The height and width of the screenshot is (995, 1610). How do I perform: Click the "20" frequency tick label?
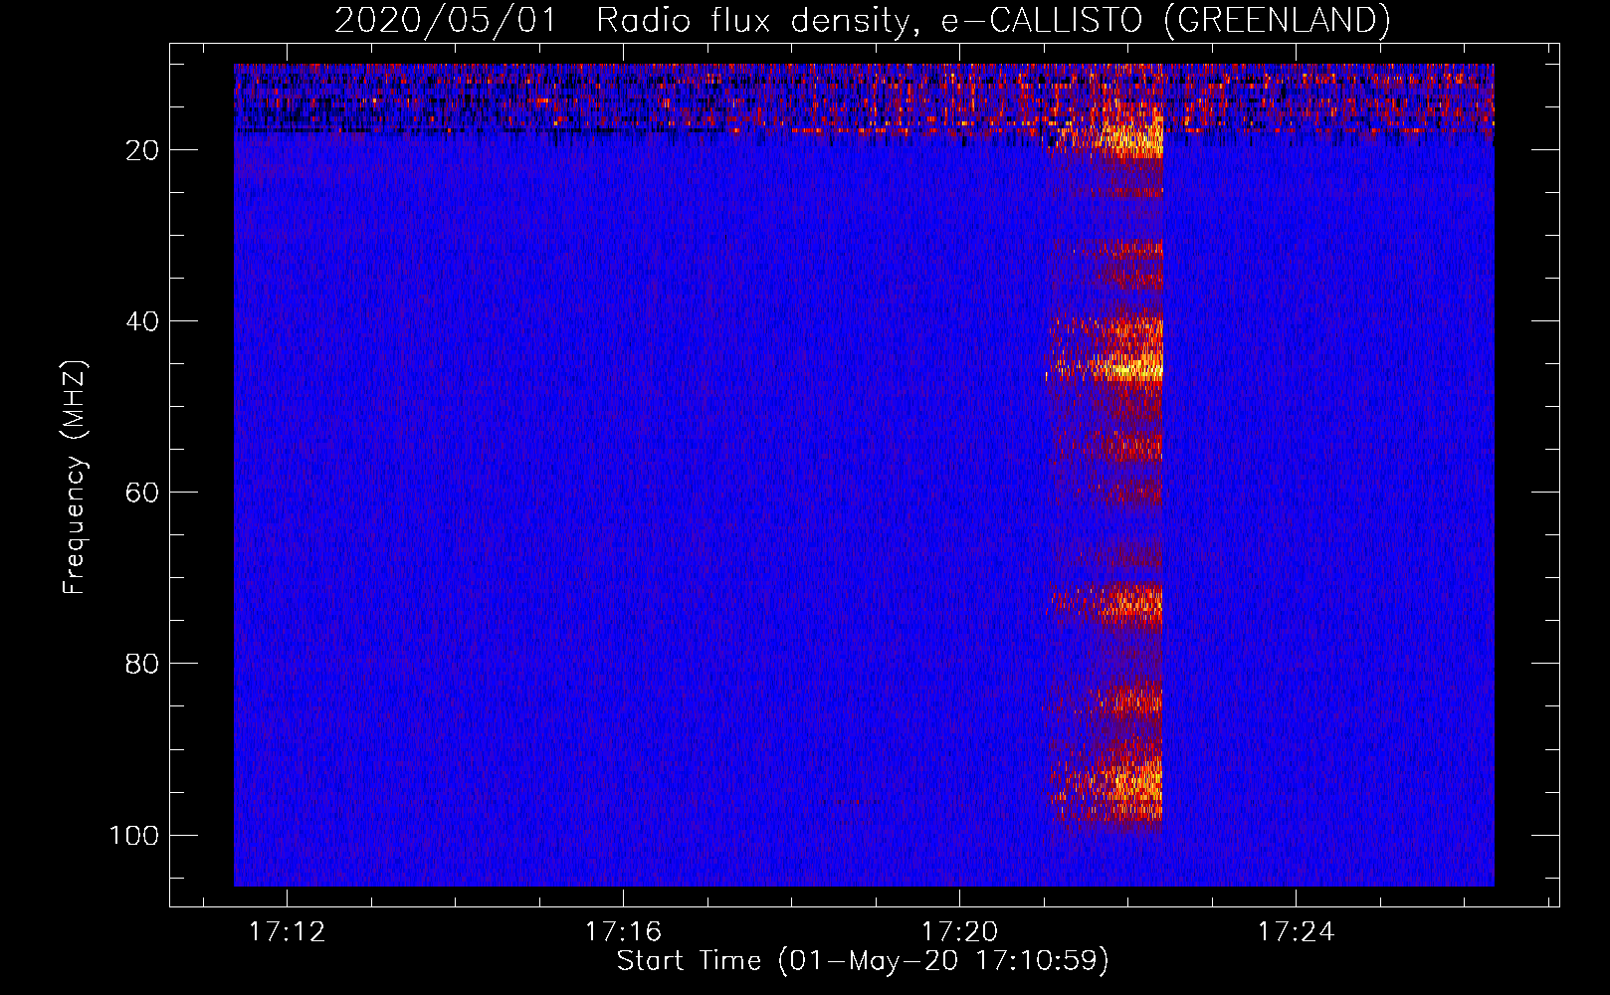142,150
